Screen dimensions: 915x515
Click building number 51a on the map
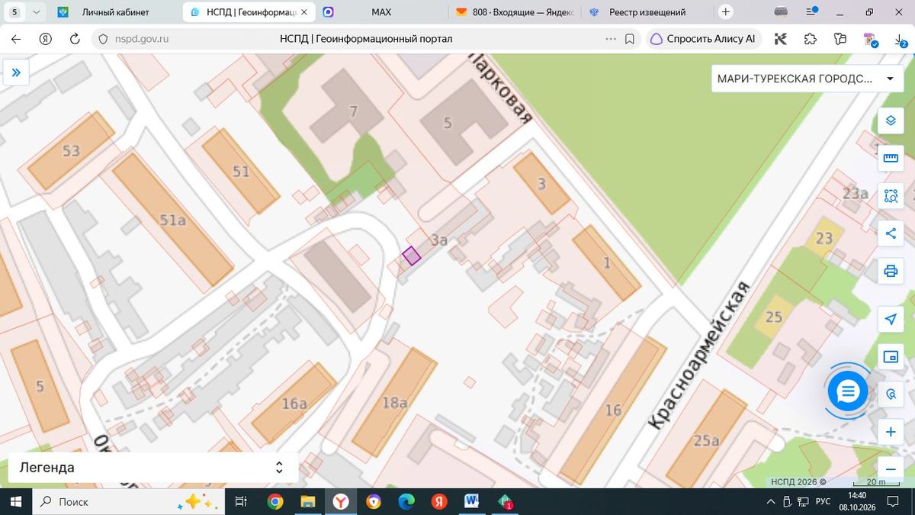[173, 220]
